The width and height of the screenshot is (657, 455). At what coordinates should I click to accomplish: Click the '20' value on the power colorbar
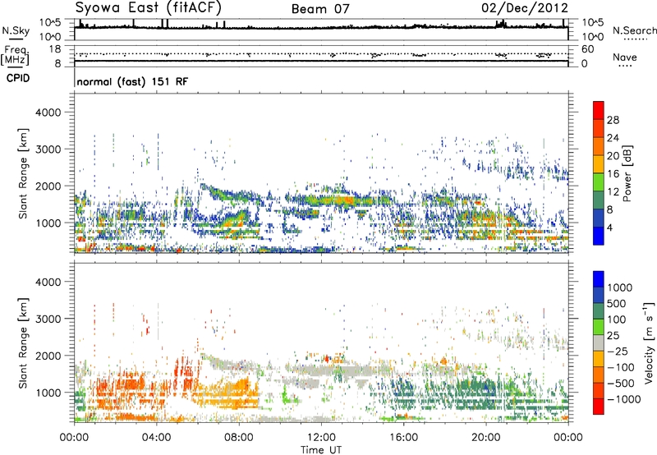coord(613,156)
